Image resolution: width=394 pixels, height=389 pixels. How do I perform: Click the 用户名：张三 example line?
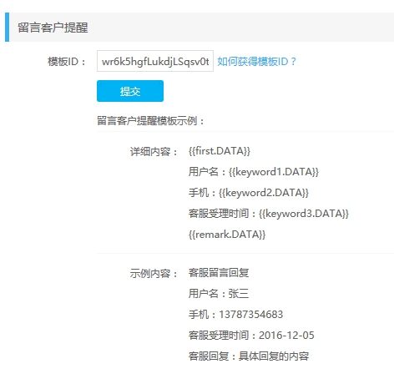[219, 294]
